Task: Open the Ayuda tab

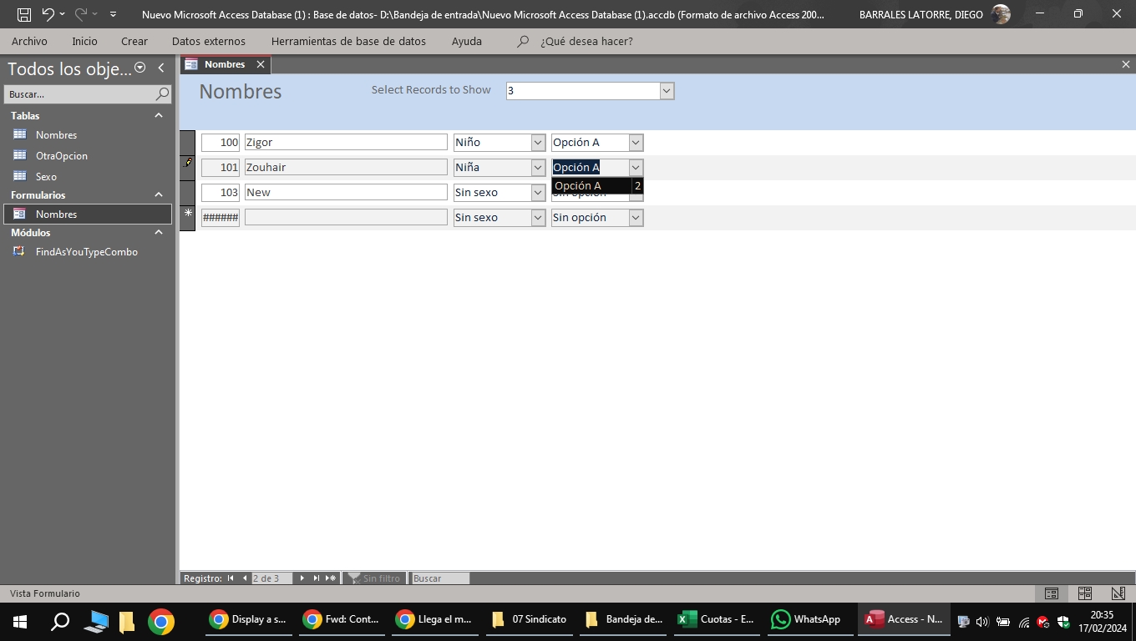Action: [x=467, y=41]
